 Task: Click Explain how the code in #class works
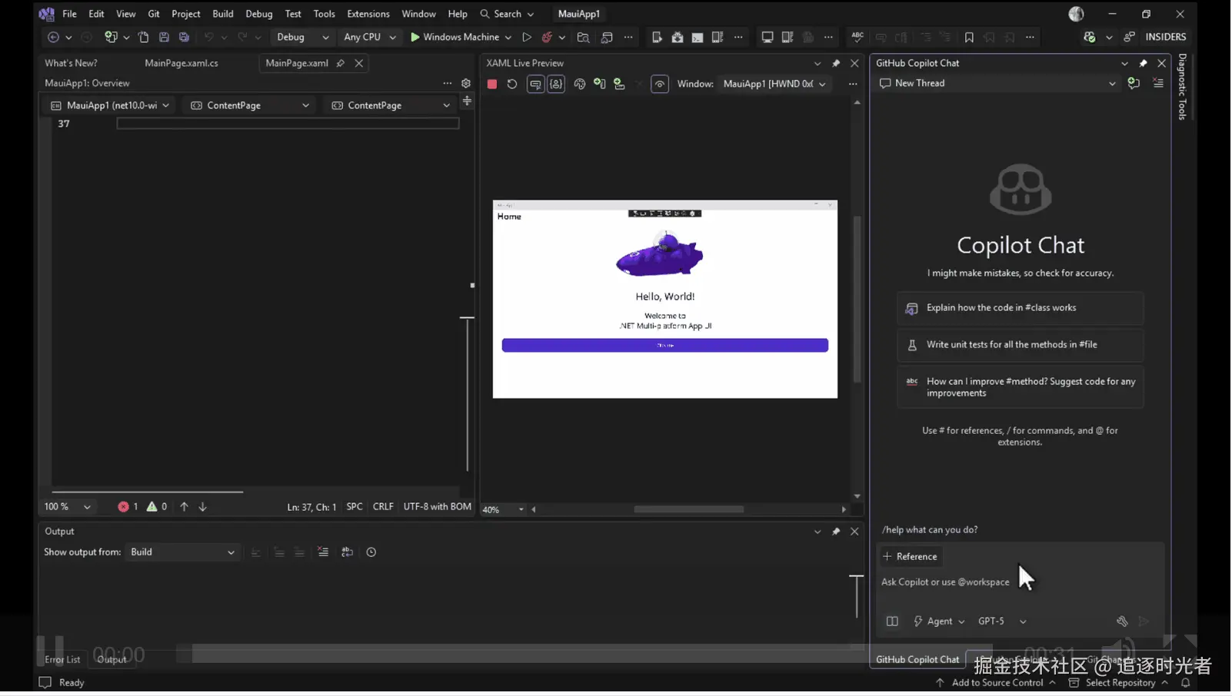click(x=1020, y=308)
